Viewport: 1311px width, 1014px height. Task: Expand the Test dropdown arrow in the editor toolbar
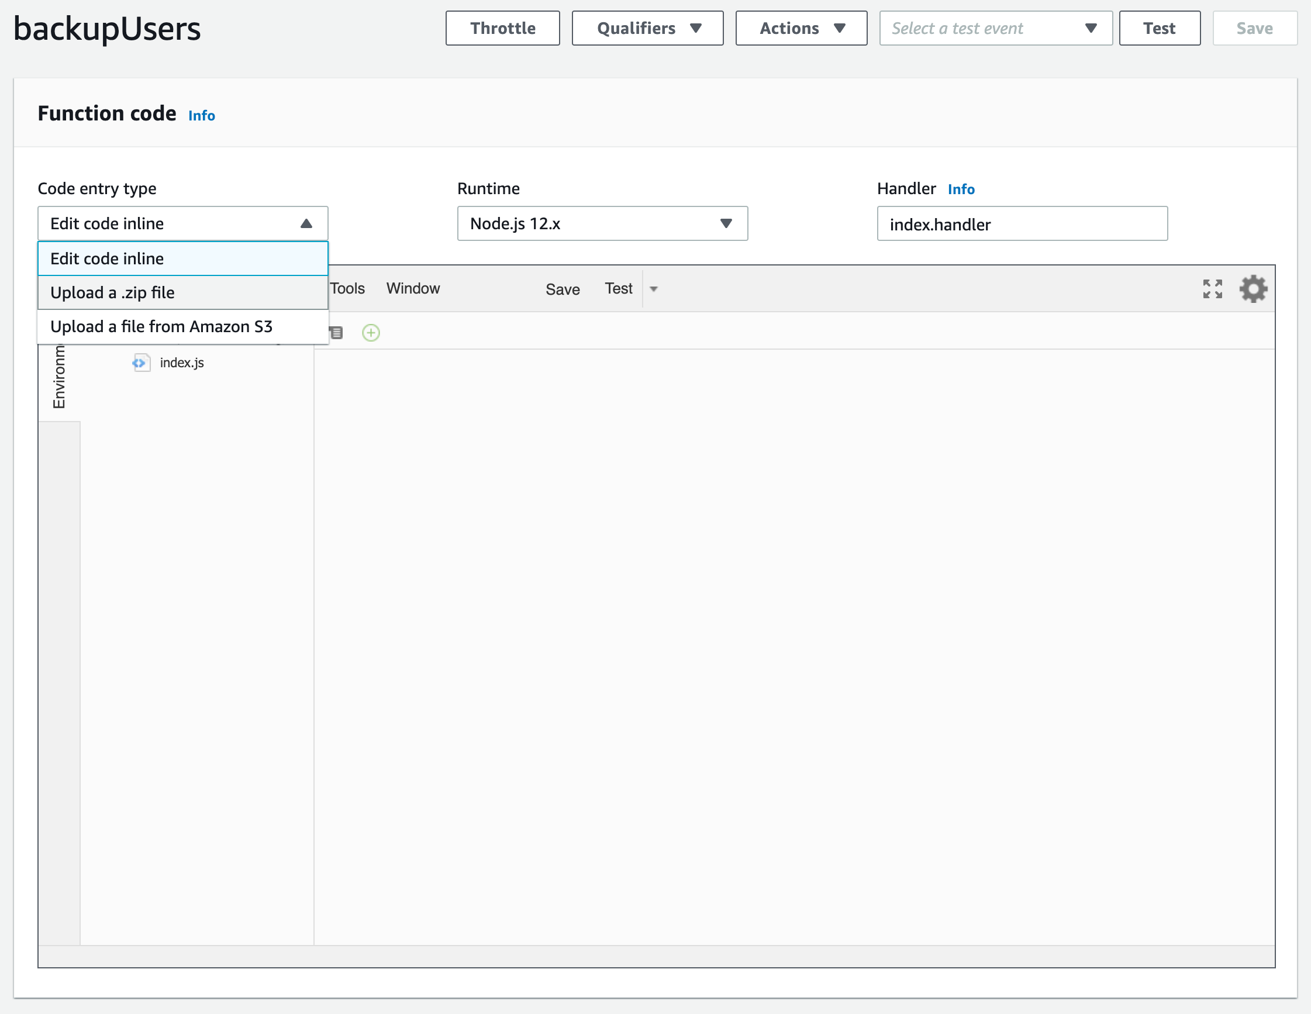click(654, 289)
